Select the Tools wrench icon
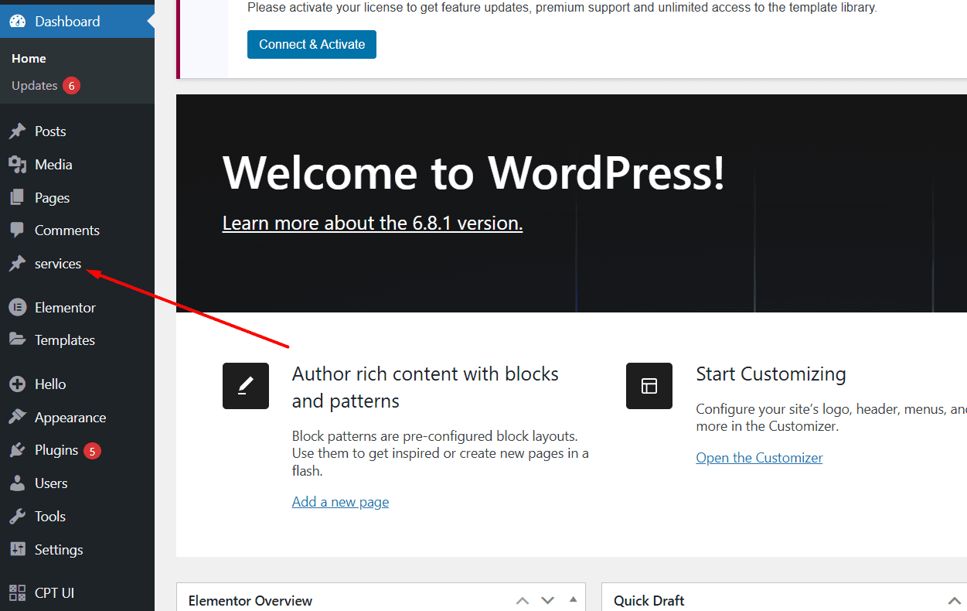 tap(19, 516)
